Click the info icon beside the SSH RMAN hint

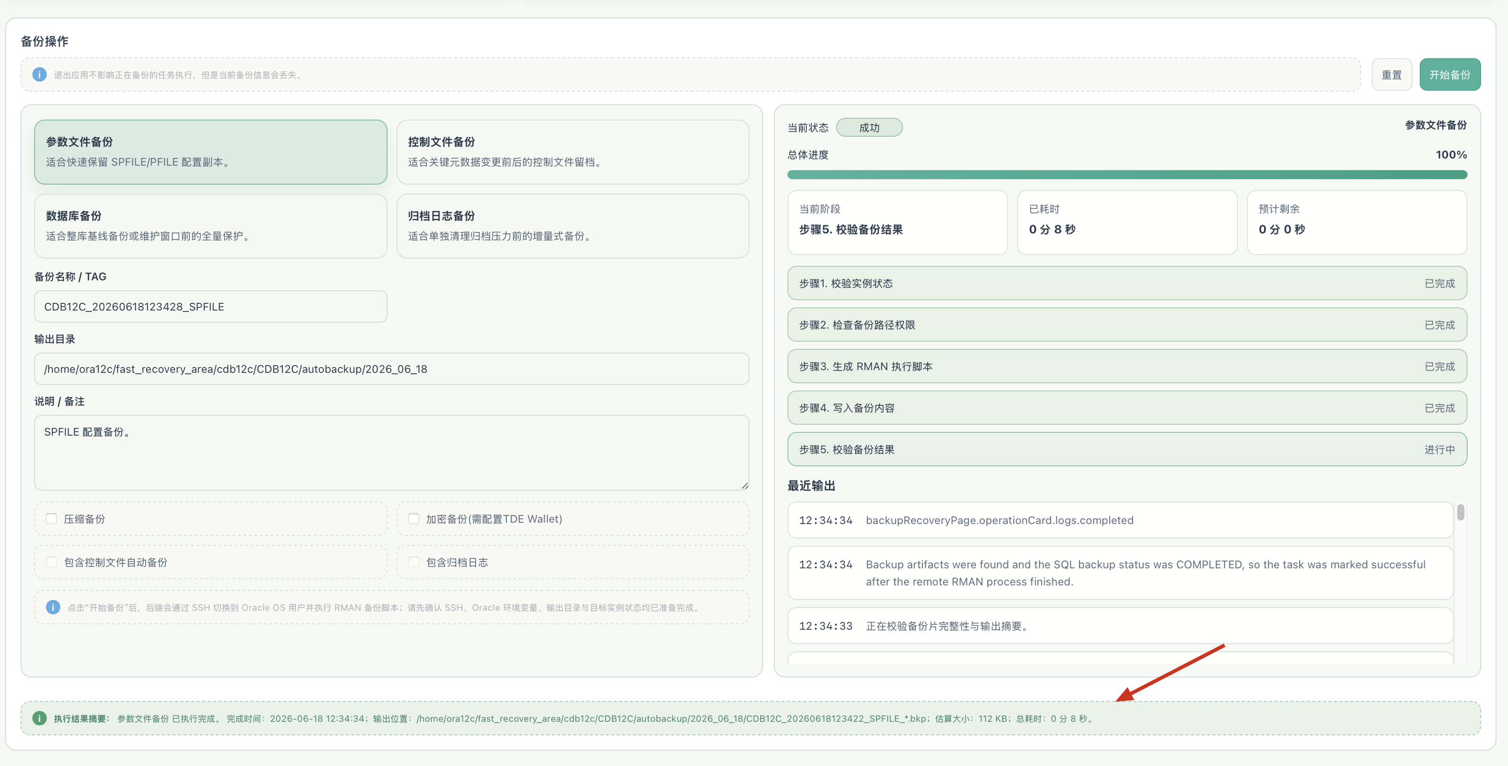(53, 607)
